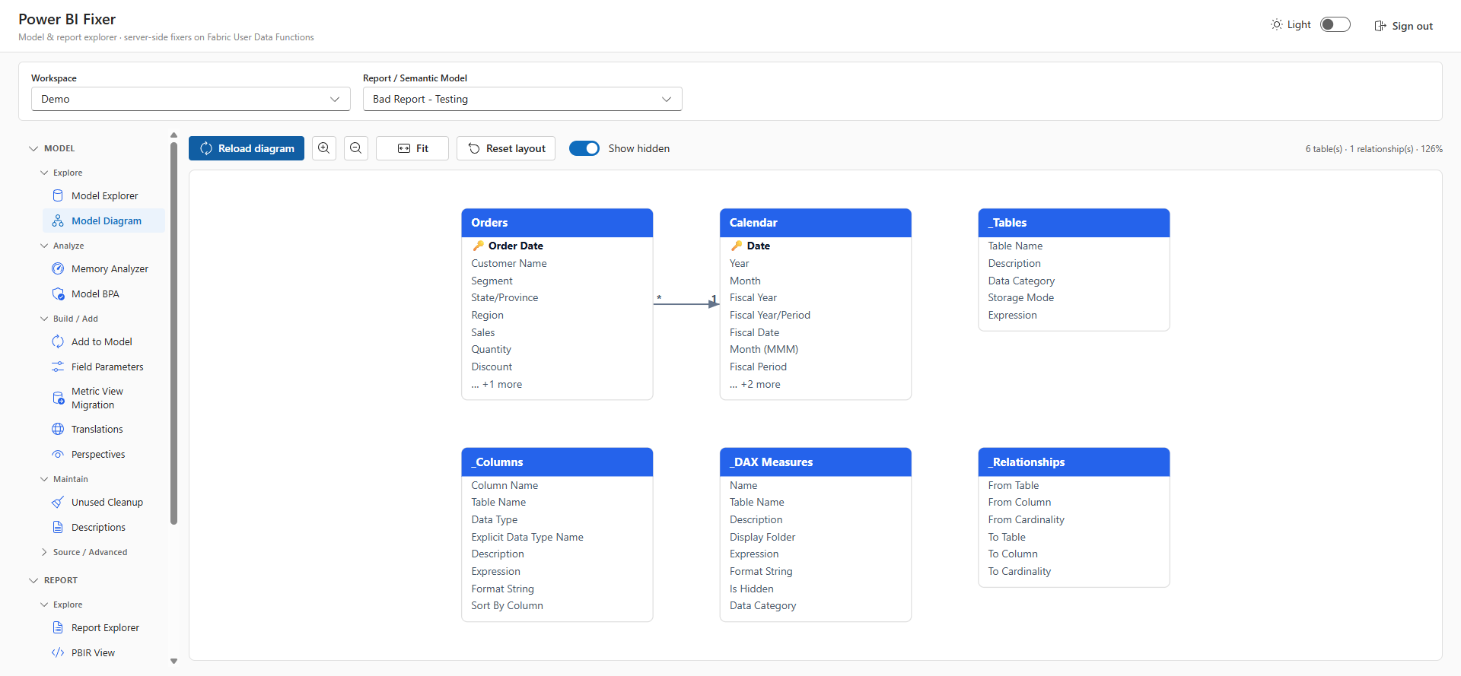Open Memory Analyzer
Image resolution: width=1461 pixels, height=676 pixels.
coord(103,268)
